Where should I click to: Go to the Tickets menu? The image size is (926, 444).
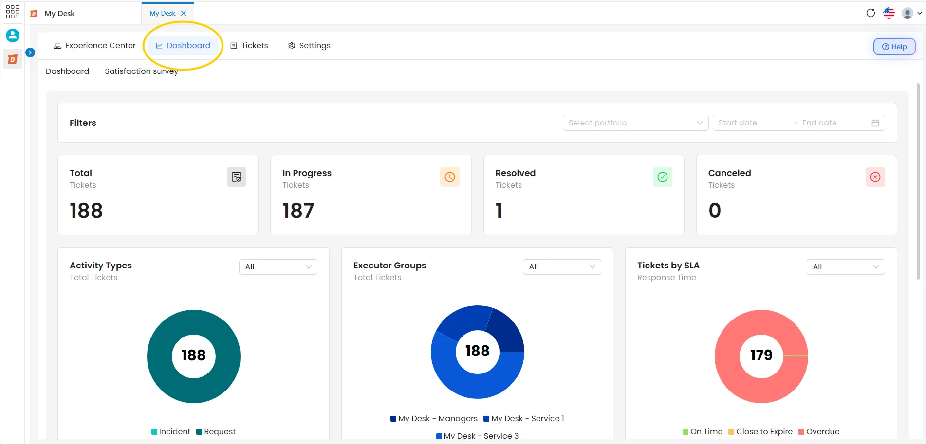249,45
